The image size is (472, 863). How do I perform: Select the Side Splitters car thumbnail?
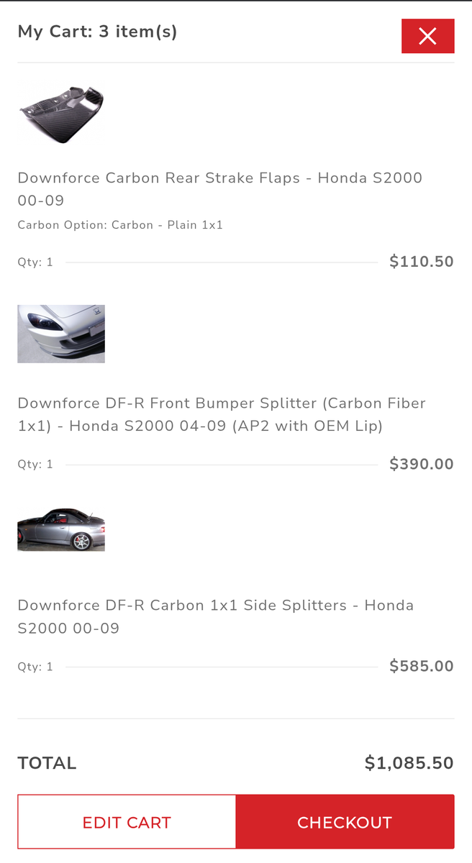click(61, 530)
